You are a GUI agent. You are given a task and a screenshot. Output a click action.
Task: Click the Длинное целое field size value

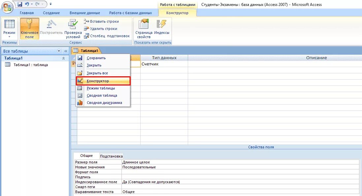(x=240, y=162)
